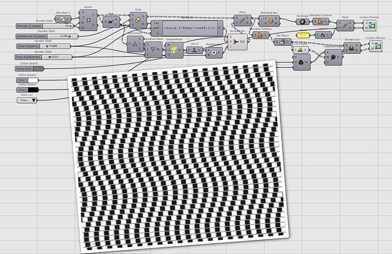Screen dimensions: 392x254
Task: Click the Relative size of squares slider
Action: pos(47,36)
